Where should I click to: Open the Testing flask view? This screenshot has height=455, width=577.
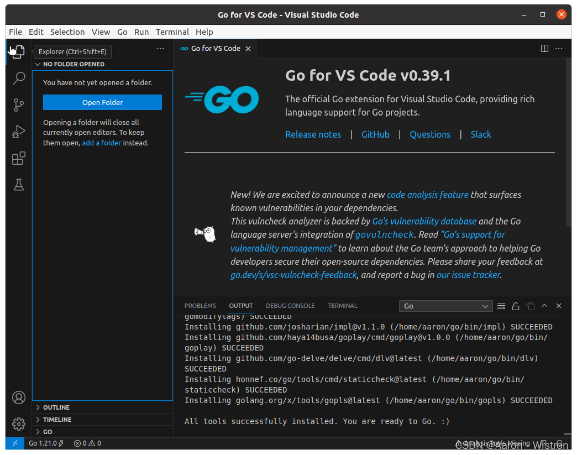tap(18, 185)
